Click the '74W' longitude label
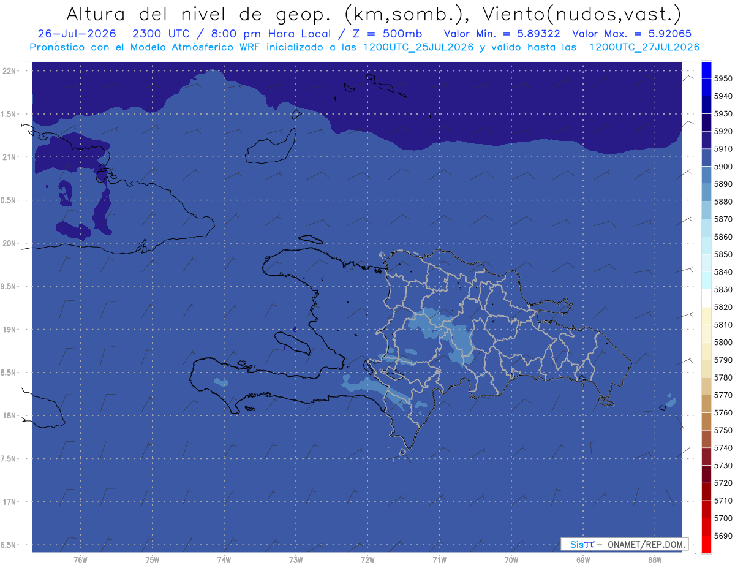Image resolution: width=735 pixels, height=568 pixels. (224, 559)
